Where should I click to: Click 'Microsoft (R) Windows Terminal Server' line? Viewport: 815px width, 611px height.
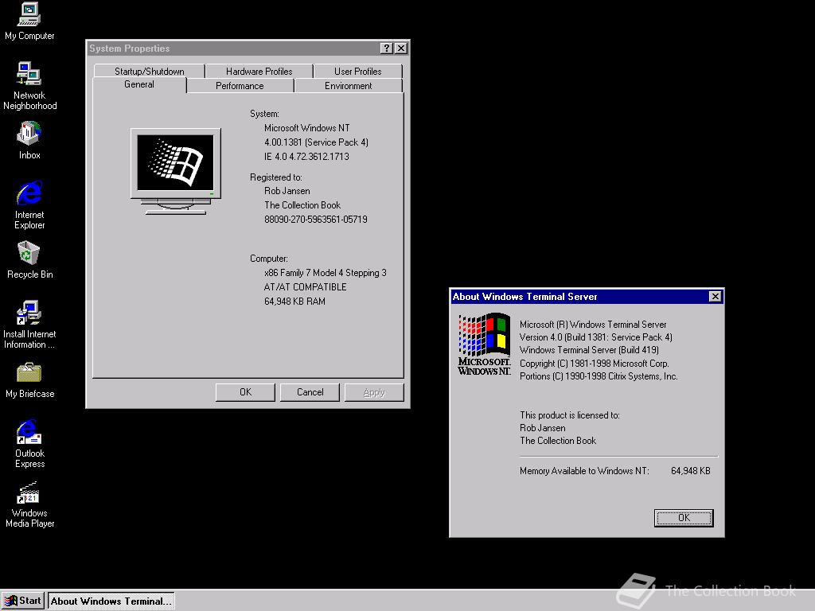[x=592, y=325]
